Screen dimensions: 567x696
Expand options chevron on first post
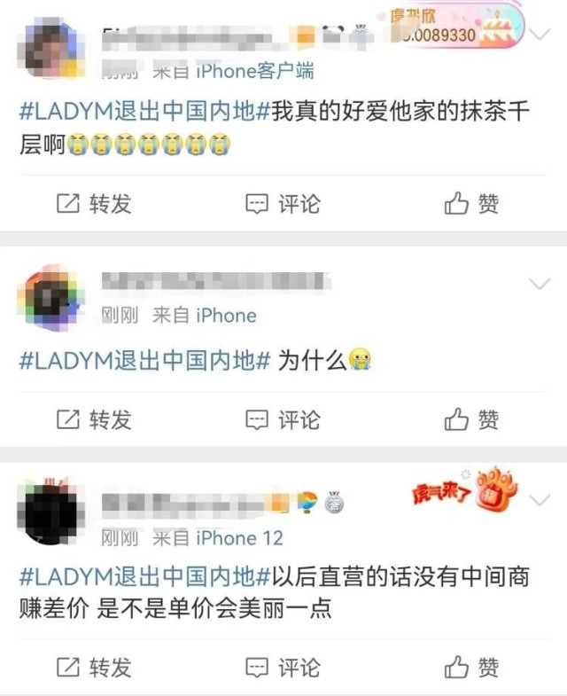540,35
